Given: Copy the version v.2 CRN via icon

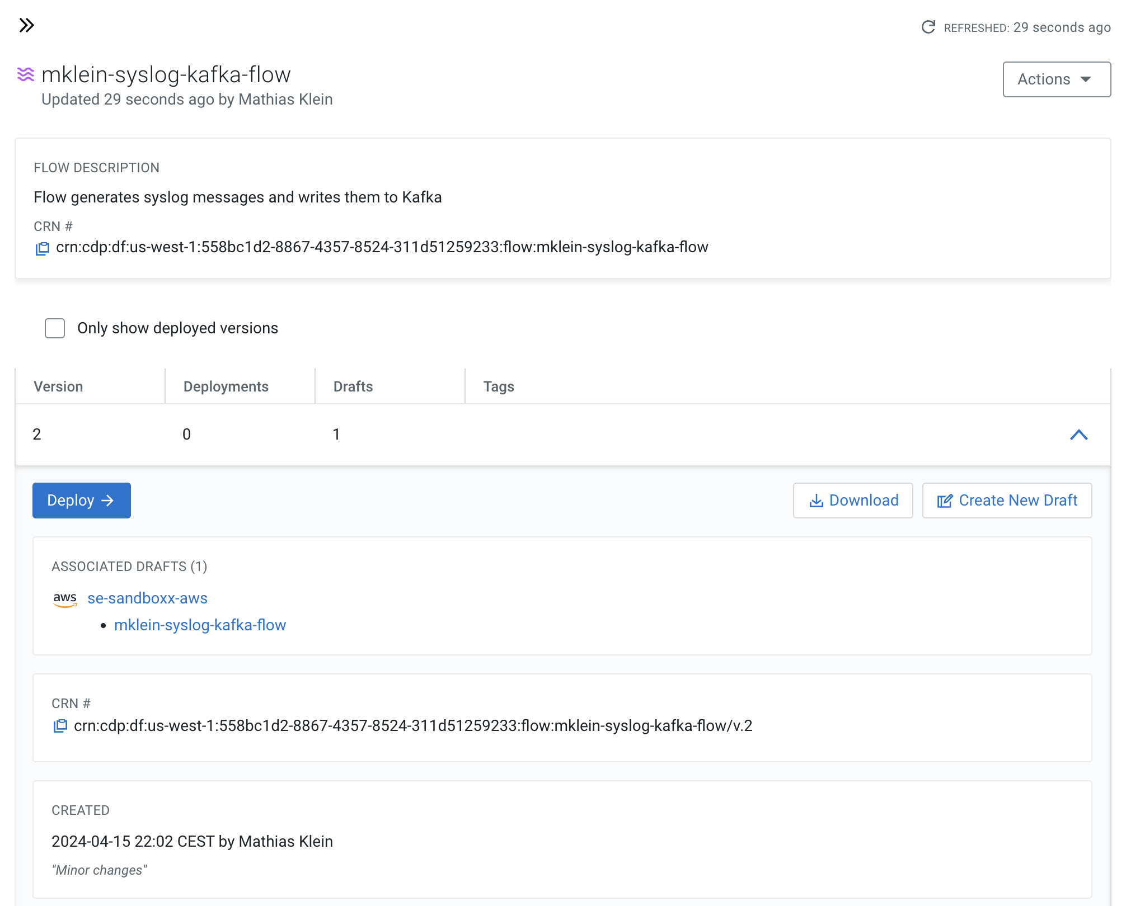Looking at the screenshot, I should coord(60,726).
